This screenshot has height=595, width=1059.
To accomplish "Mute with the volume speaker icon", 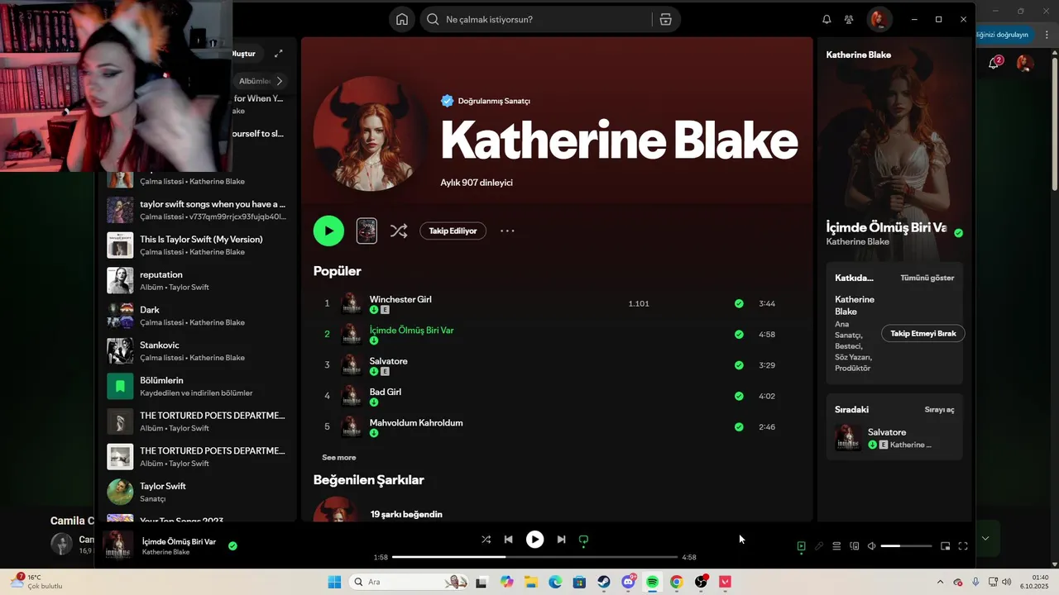I will pos(871,546).
